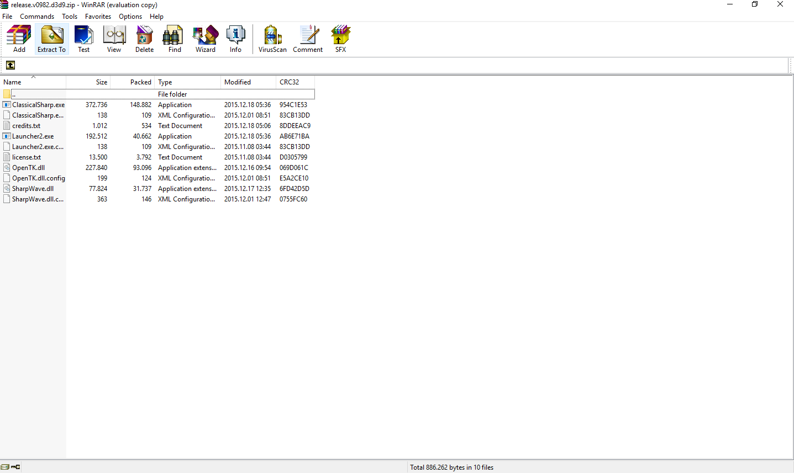Select the Launcher2.exe.c... config file

(x=38, y=147)
